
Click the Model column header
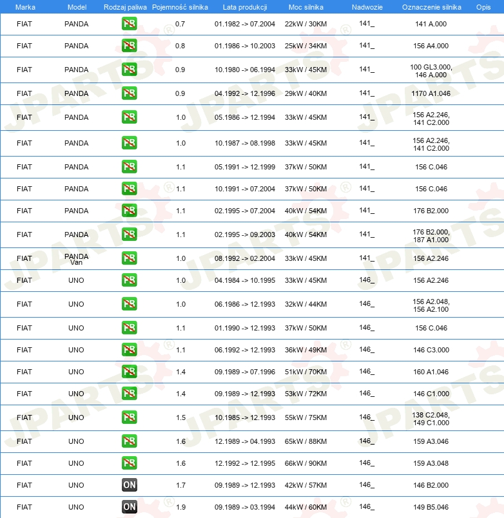[77, 7]
